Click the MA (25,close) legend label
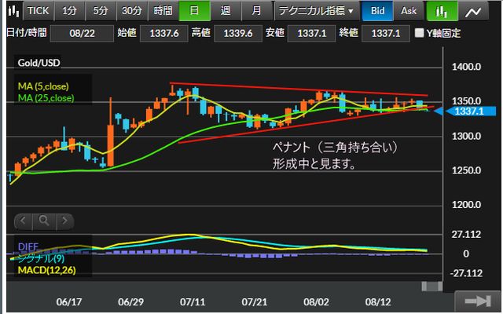The image size is (503, 314). click(46, 98)
